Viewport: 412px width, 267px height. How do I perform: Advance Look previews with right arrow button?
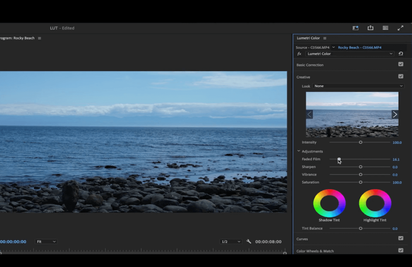395,114
